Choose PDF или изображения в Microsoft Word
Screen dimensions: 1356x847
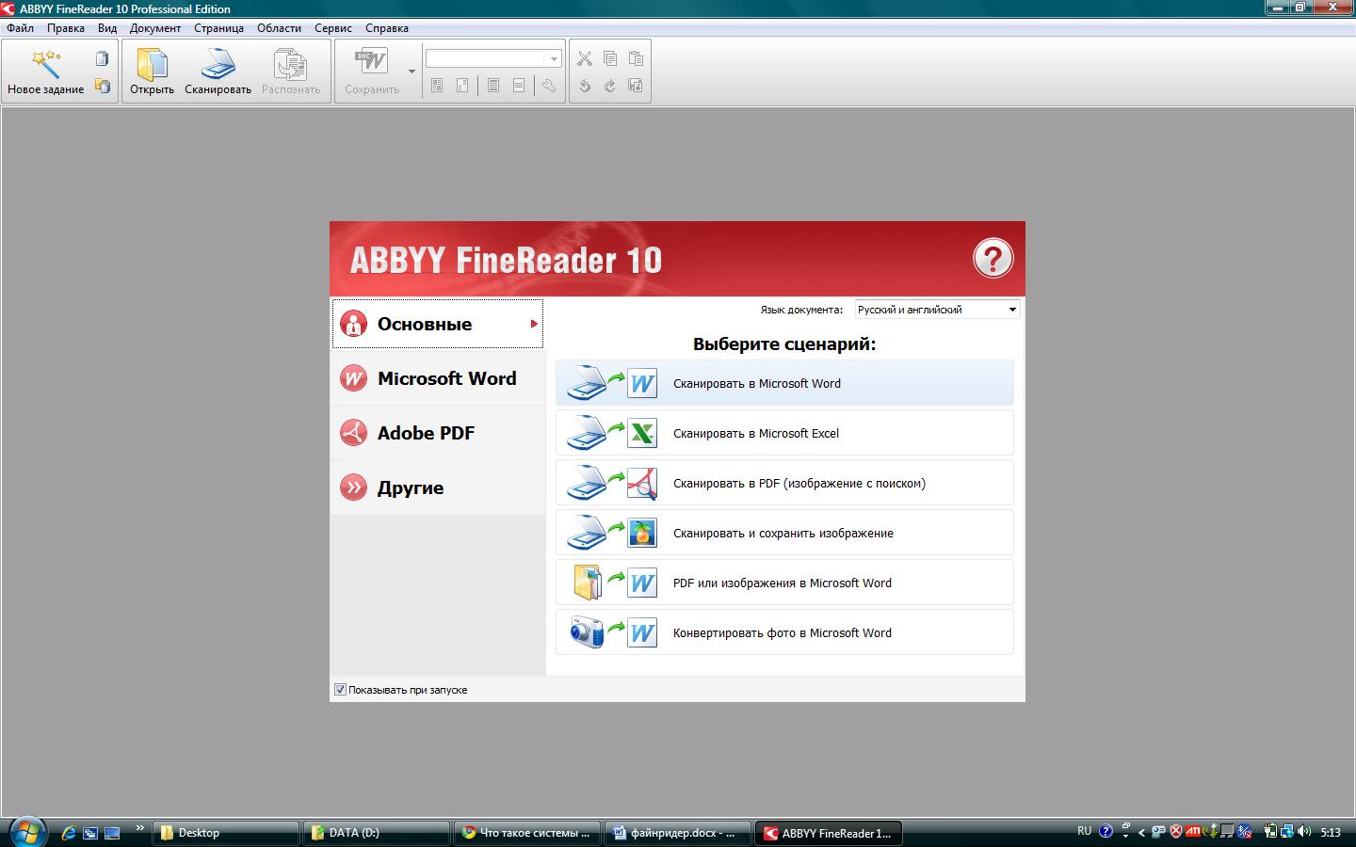[x=784, y=583]
